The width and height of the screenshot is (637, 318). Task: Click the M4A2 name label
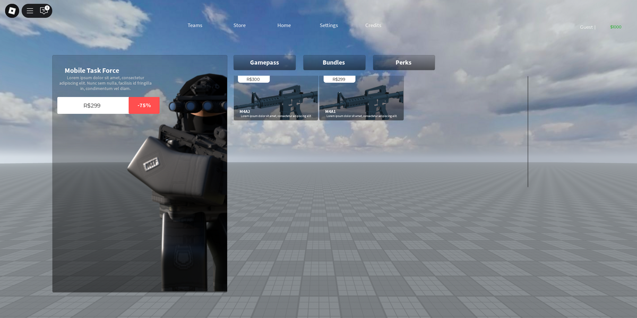point(245,112)
